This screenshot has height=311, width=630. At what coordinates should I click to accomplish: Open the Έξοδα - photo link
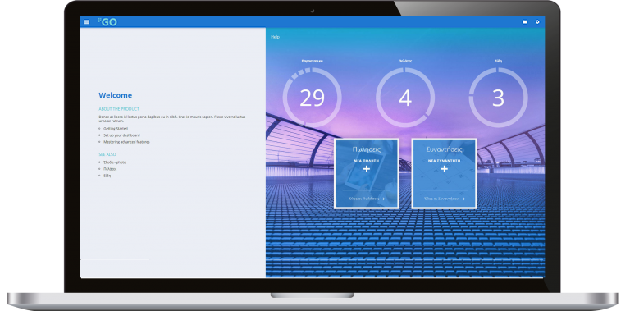pos(115,162)
